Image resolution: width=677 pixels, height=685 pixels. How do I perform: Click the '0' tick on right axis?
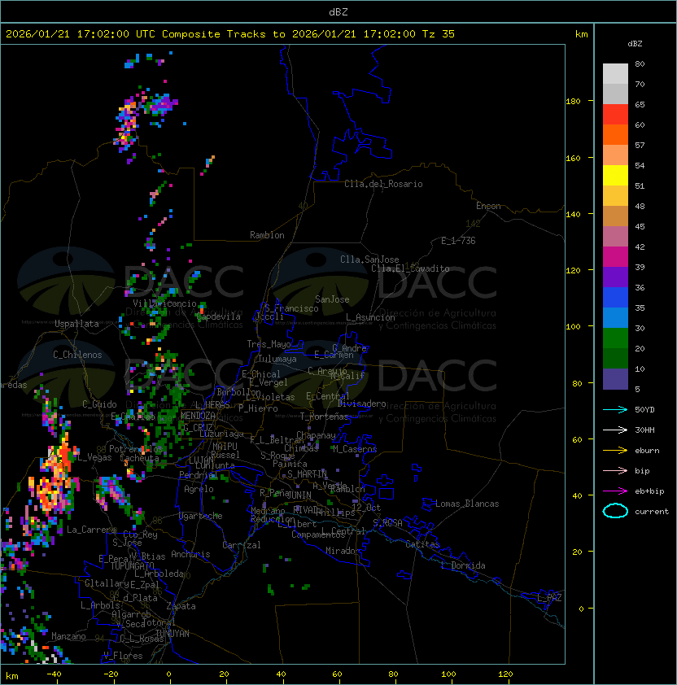[x=581, y=609]
